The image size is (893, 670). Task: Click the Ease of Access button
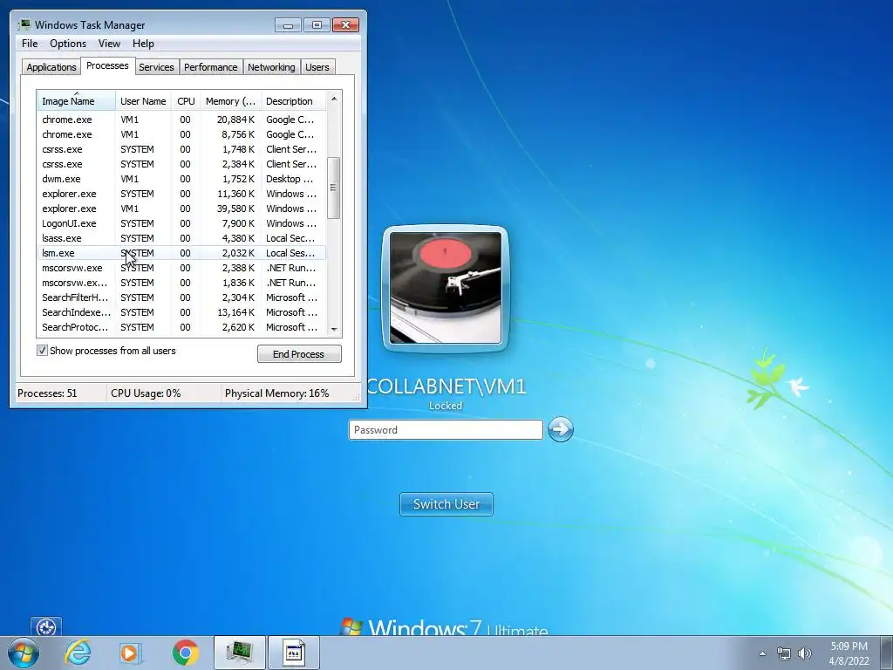click(x=46, y=626)
